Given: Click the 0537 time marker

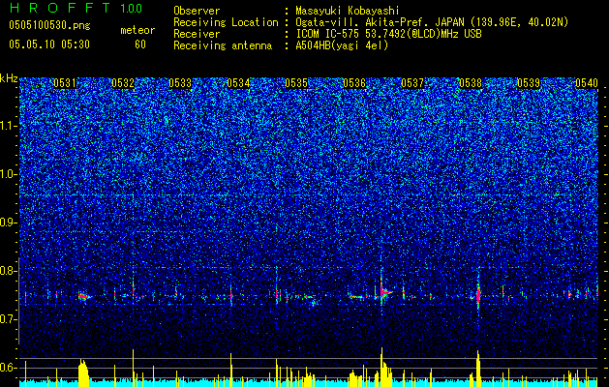Looking at the screenshot, I should tap(412, 83).
